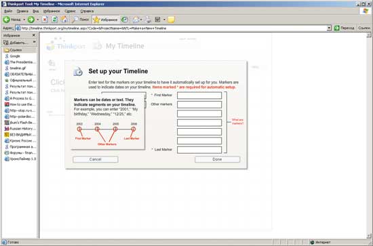Image resolution: width=373 pixels, height=246 pixels.
Task: Click the Mail envelope toolbar icon
Action: click(x=136, y=20)
